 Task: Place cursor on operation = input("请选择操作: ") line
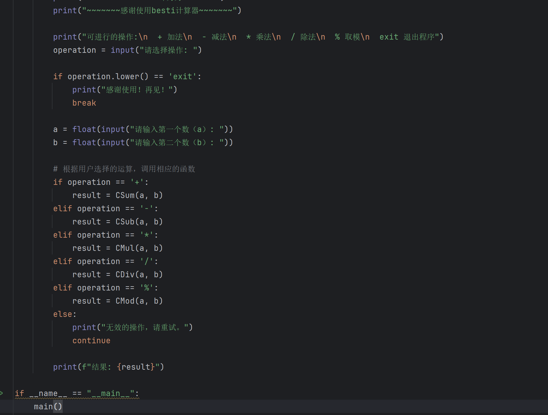[x=127, y=50]
